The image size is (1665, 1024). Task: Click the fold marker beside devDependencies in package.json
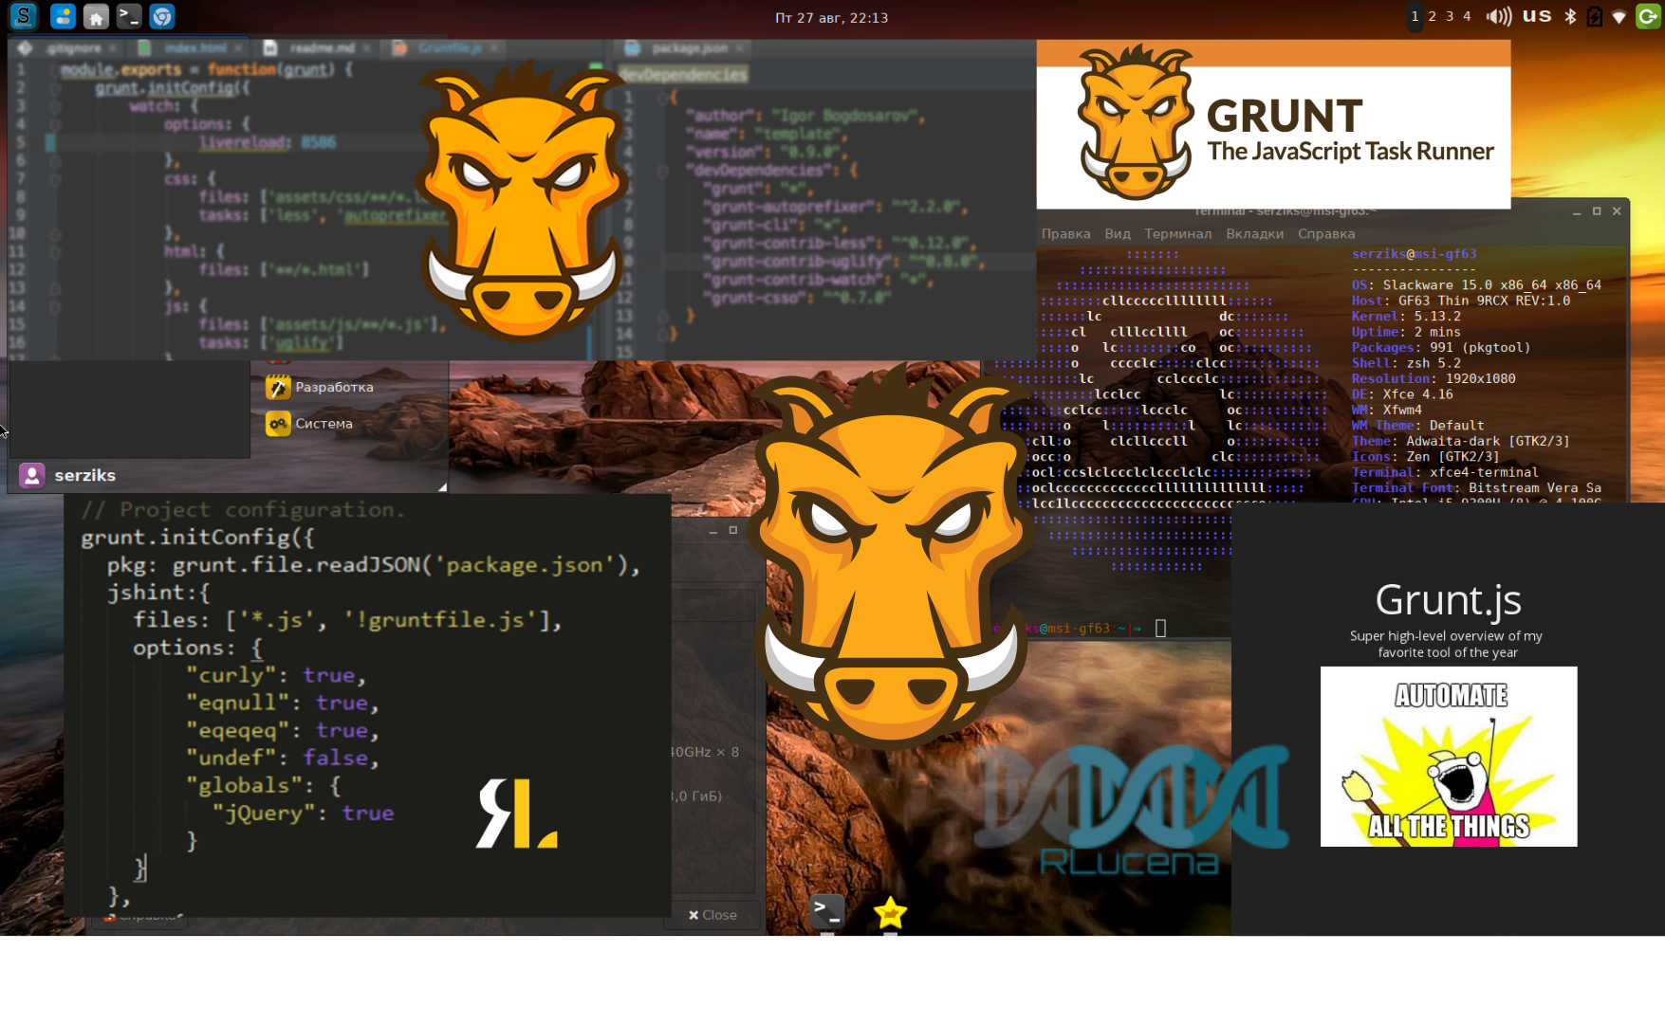(663, 171)
